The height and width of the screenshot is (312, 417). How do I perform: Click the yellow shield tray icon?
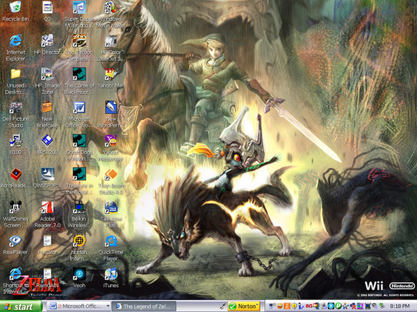294,306
